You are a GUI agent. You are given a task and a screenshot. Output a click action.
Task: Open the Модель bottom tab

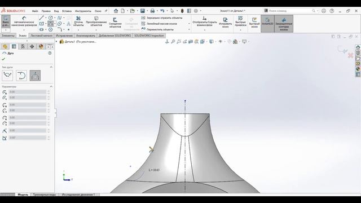23,195
